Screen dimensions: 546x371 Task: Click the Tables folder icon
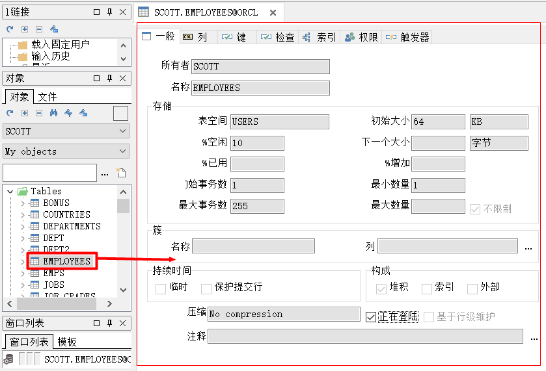[23, 191]
